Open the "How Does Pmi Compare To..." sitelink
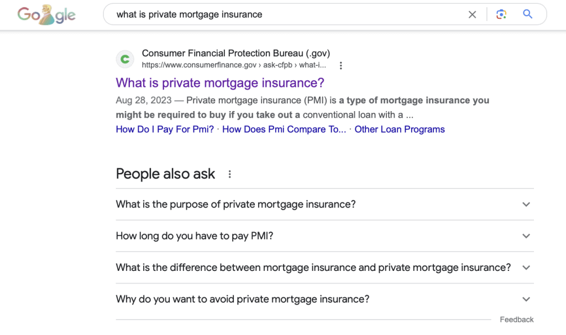 (x=284, y=129)
